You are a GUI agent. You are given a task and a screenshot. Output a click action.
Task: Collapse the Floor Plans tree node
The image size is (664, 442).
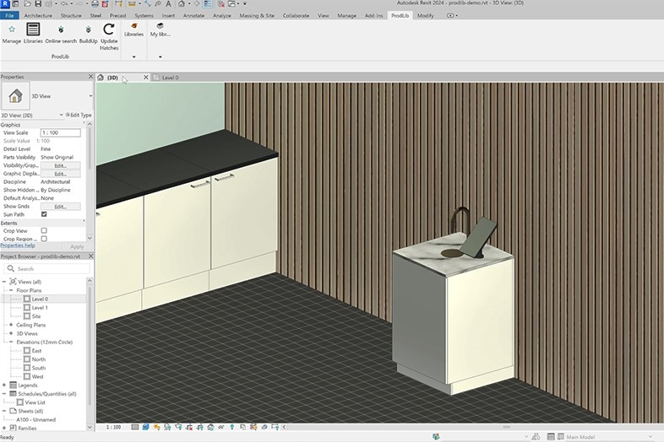click(11, 290)
